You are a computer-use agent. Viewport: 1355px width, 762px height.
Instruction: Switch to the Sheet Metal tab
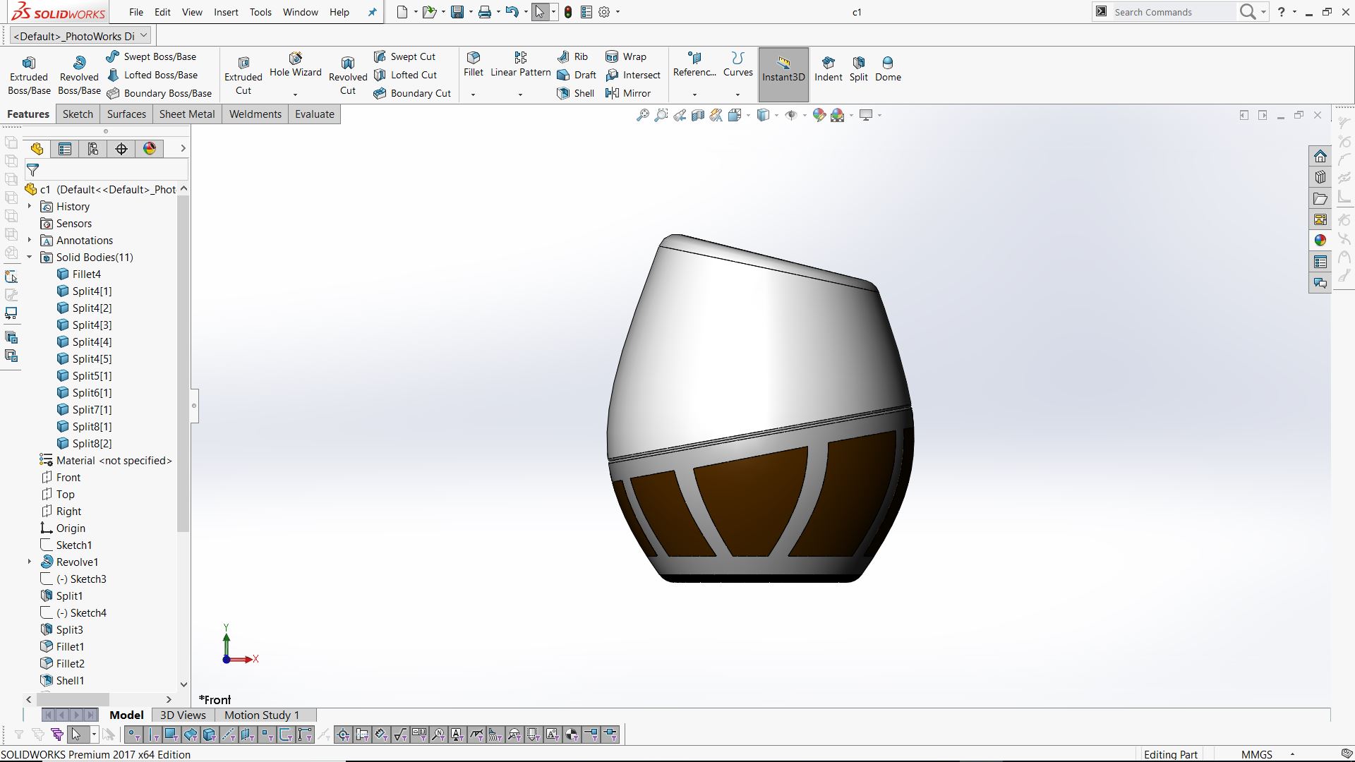186,114
